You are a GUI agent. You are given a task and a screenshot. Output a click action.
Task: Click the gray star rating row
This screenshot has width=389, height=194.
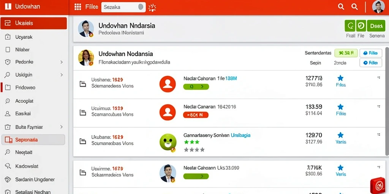pos(194,149)
